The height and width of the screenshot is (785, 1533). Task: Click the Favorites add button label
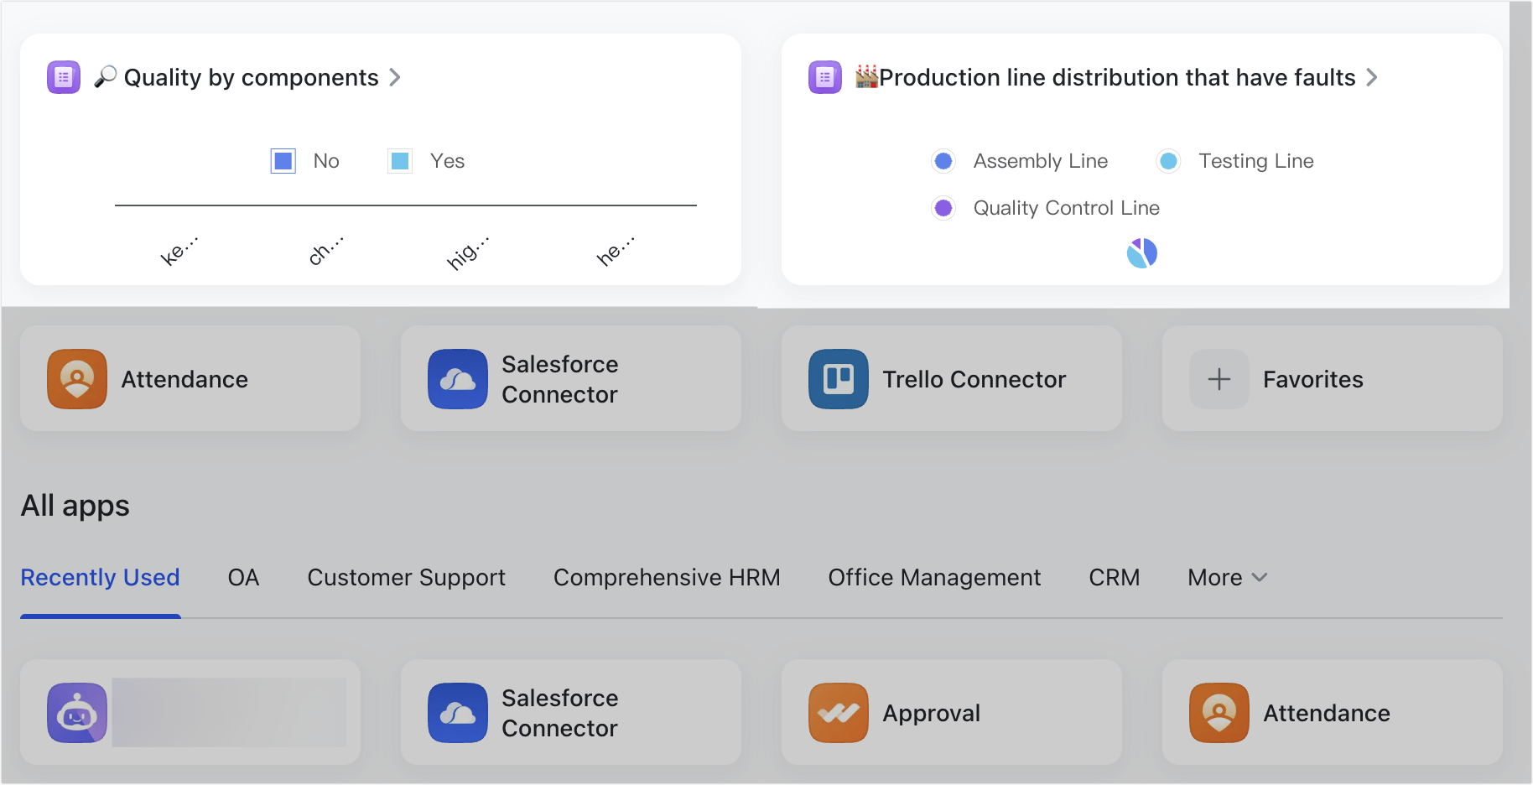point(1313,379)
